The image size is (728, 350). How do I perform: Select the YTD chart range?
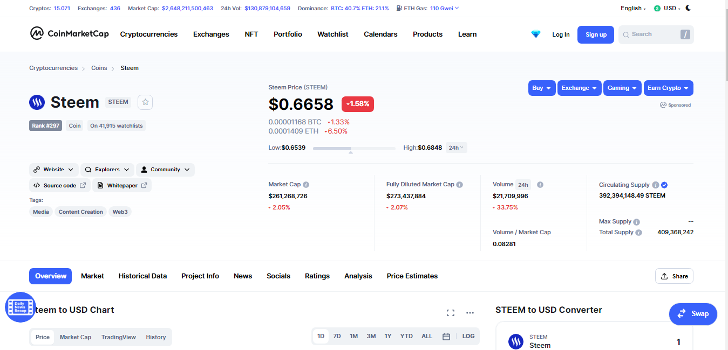406,336
